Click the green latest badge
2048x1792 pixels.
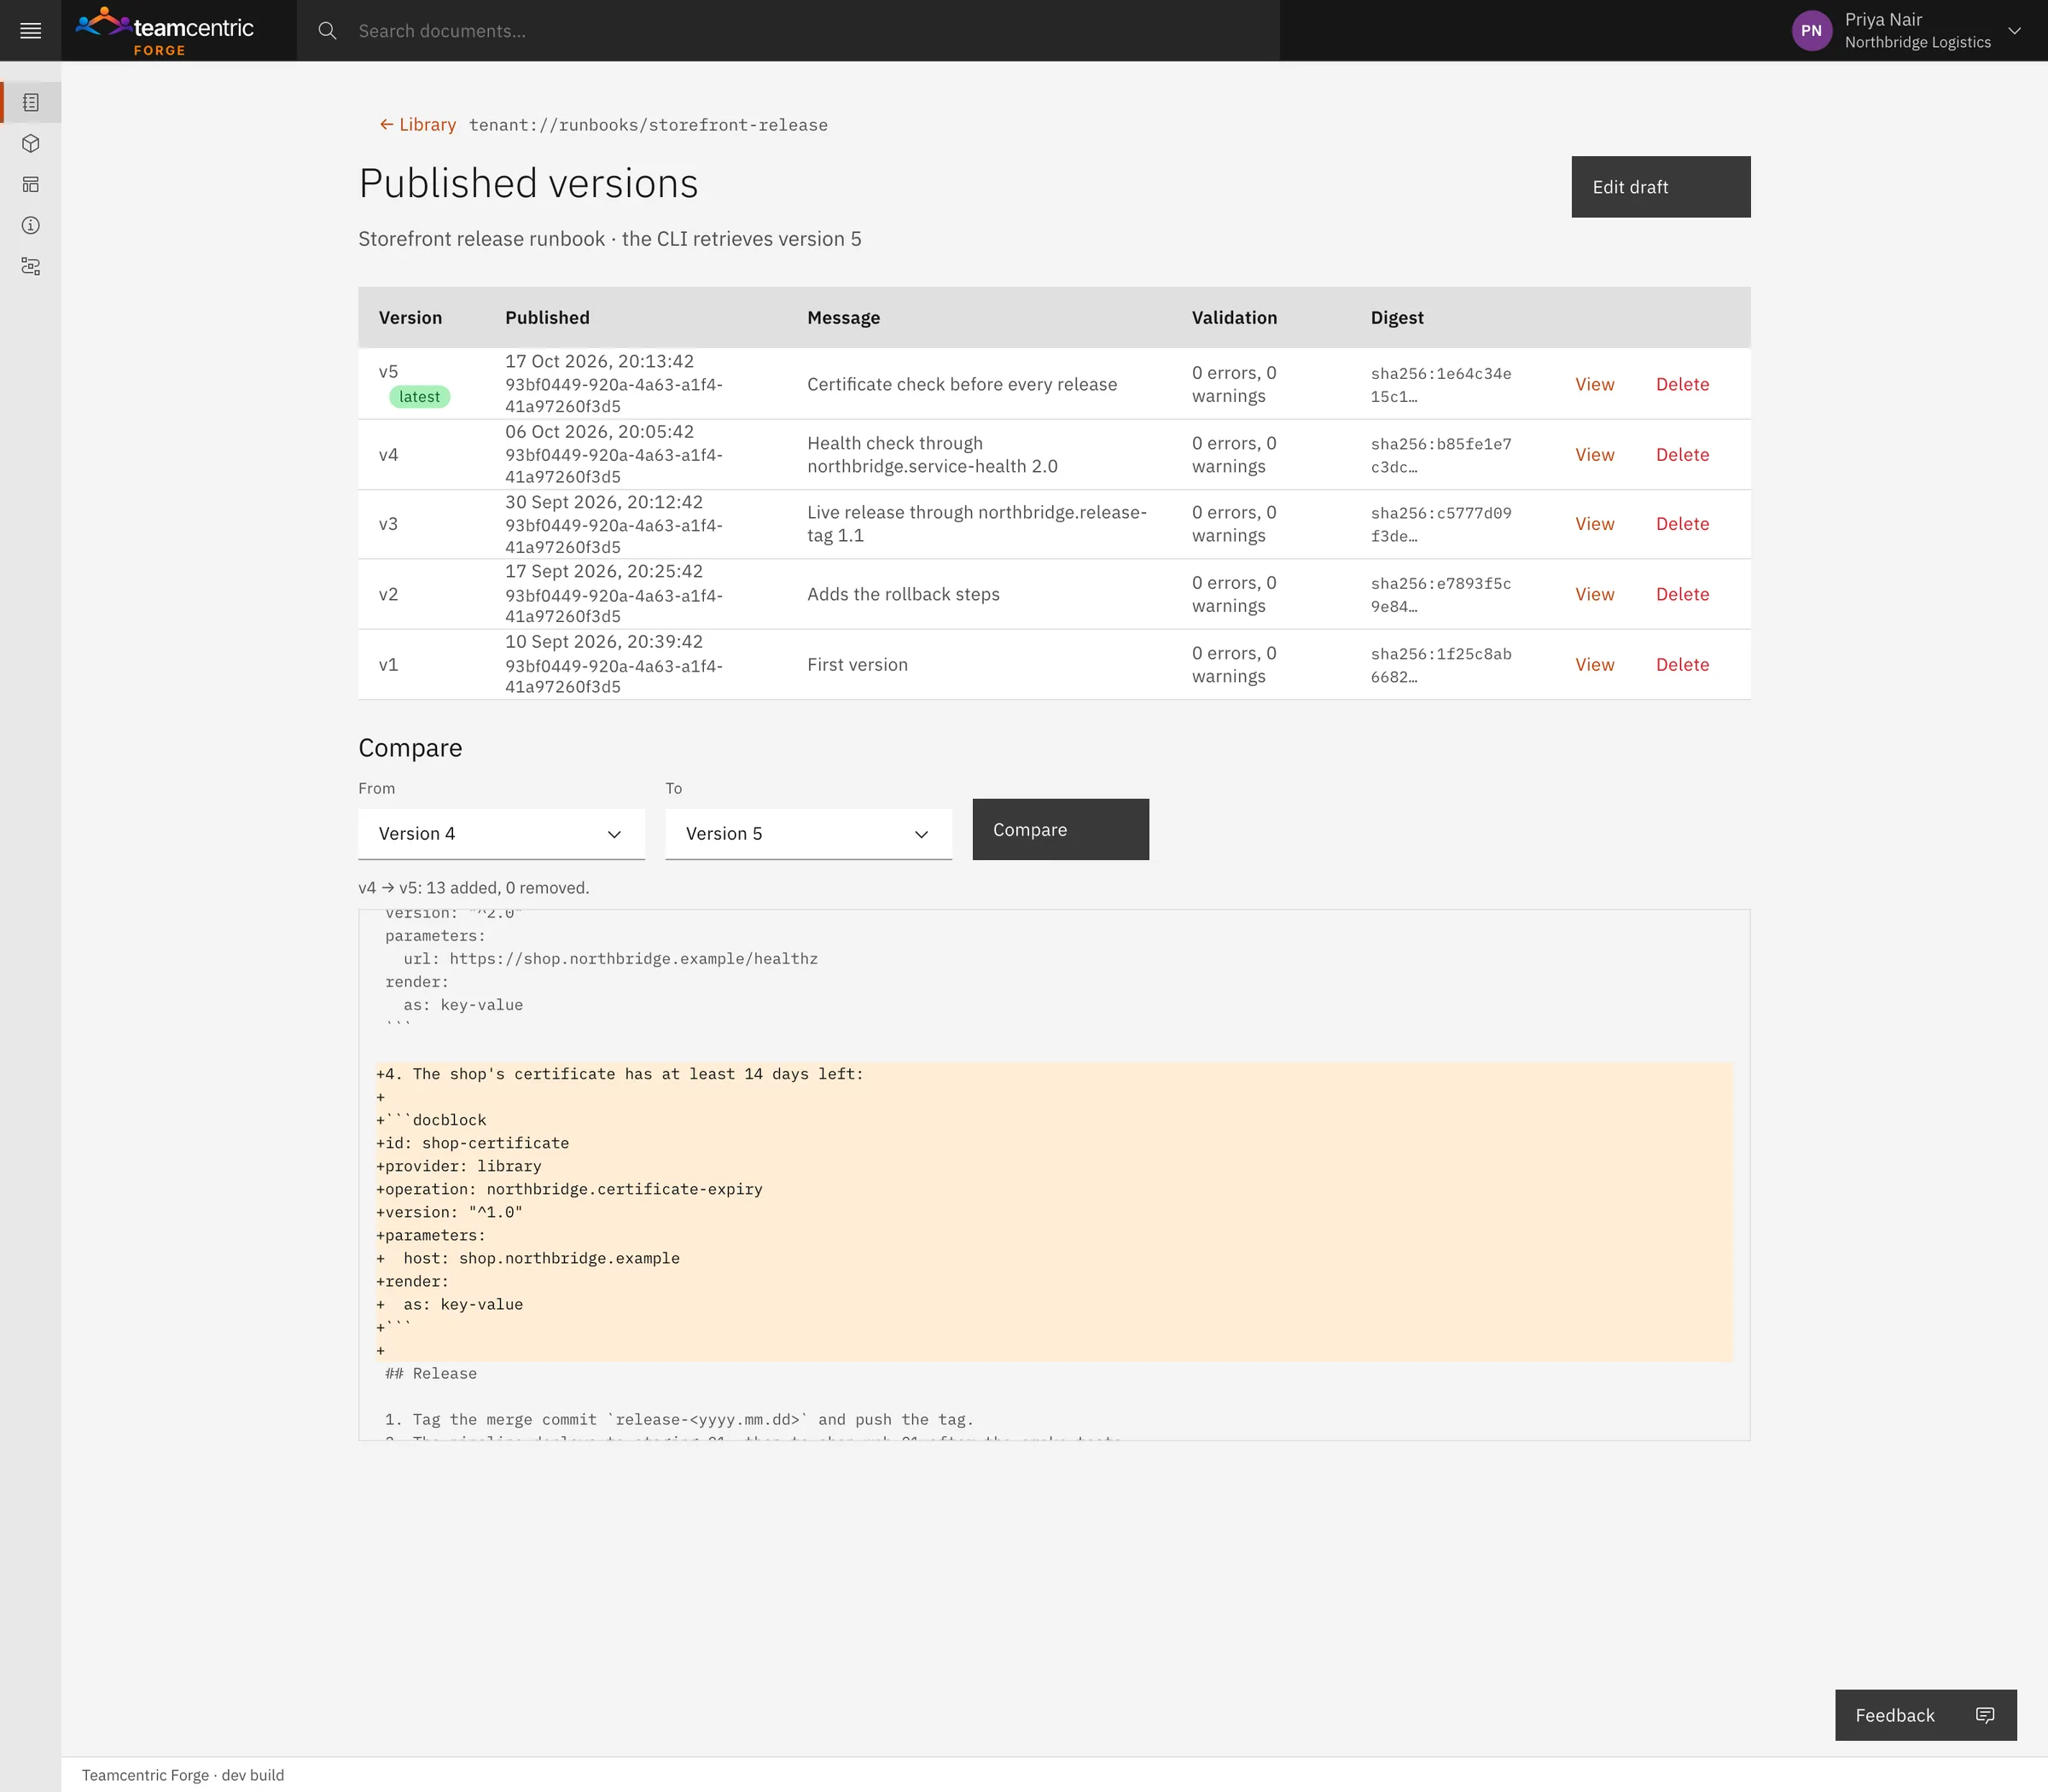pos(419,397)
